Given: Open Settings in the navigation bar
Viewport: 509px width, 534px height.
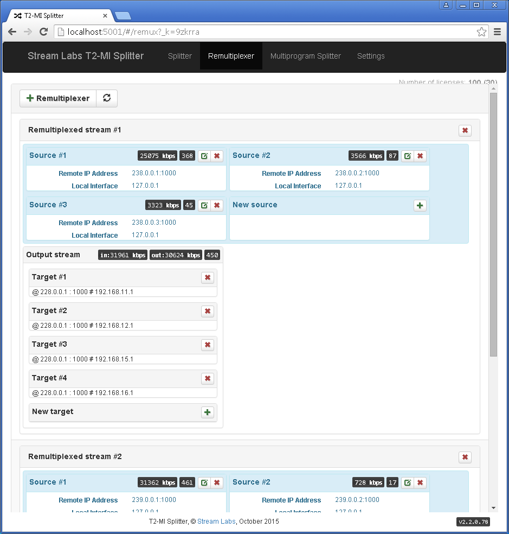Looking at the screenshot, I should tap(371, 56).
